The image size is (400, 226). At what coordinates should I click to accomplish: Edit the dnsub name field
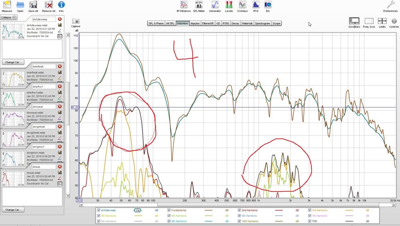[44, 167]
